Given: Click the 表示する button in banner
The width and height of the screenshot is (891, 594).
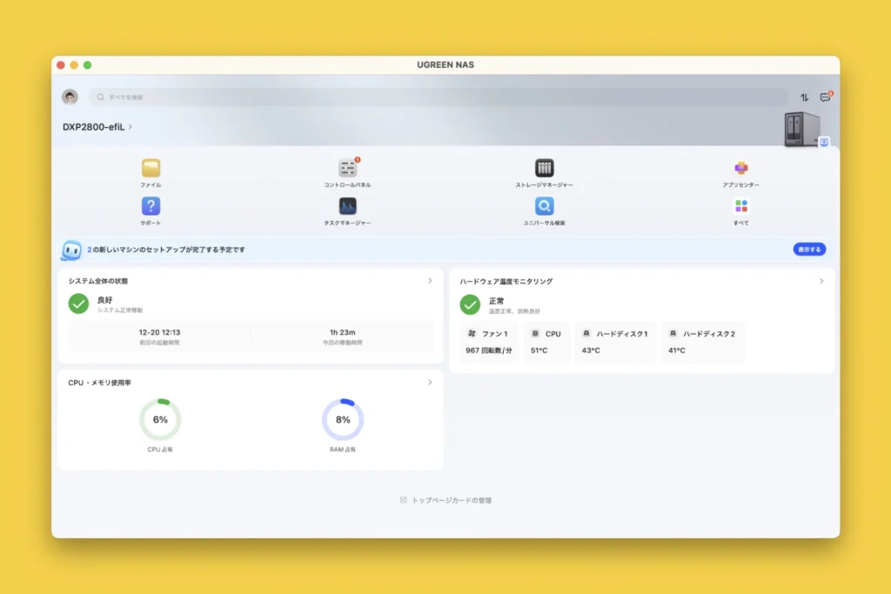Looking at the screenshot, I should coord(808,250).
